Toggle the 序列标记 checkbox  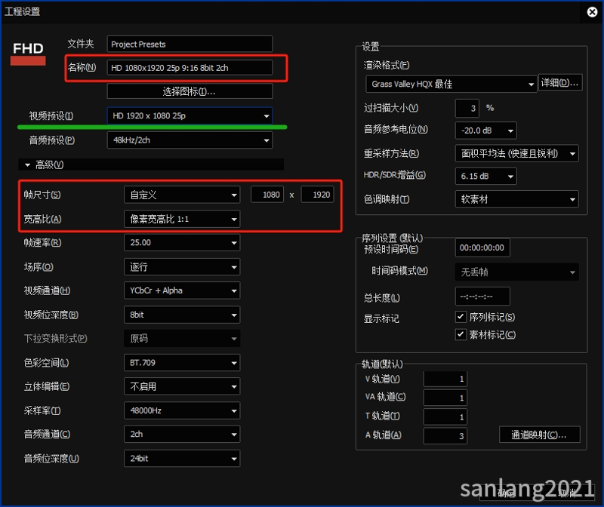click(x=461, y=317)
